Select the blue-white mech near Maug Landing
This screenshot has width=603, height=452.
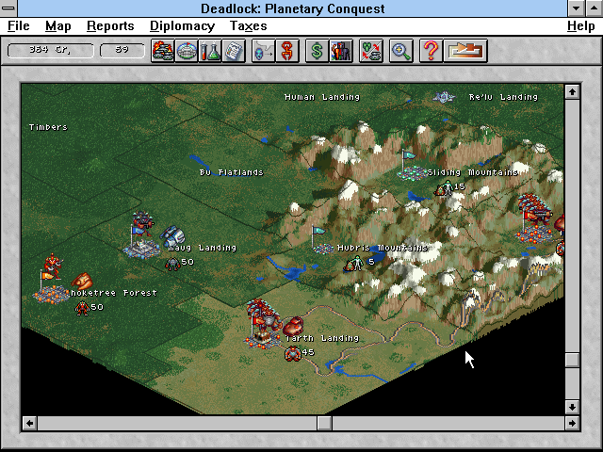[x=172, y=235]
